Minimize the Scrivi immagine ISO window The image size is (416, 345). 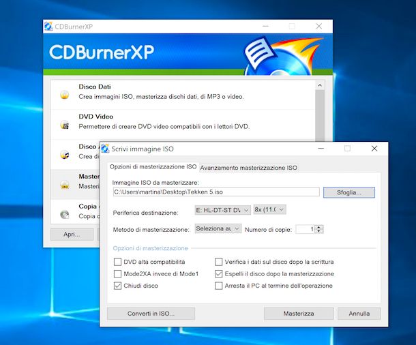click(x=321, y=149)
